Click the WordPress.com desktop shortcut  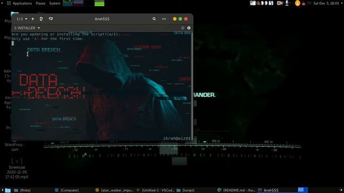point(15,146)
